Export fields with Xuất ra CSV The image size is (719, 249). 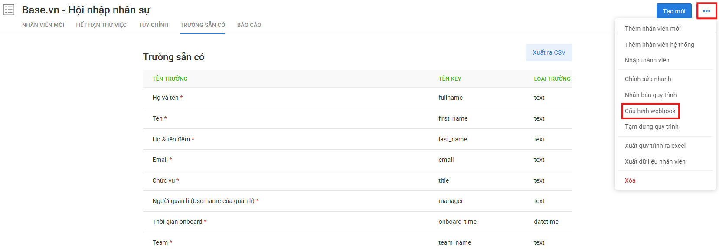[549, 52]
